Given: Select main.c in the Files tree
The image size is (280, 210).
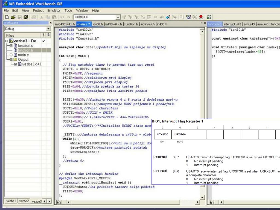Looking at the screenshot, I should point(23,55).
